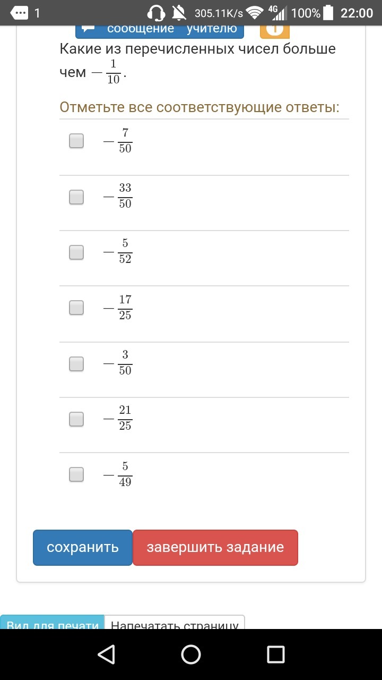Open 'сообщение учителю' message button
382x680 pixels.
160,30
